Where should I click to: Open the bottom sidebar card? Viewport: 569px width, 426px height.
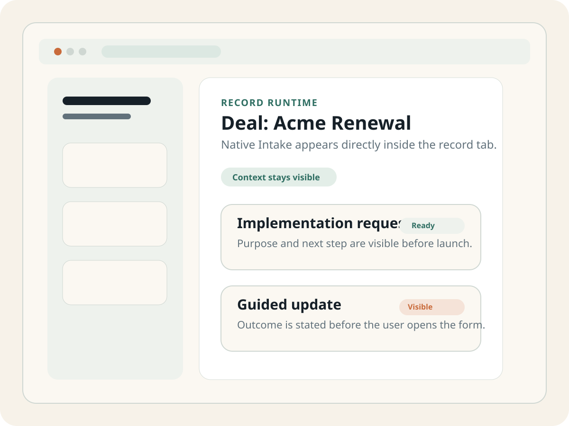pos(114,282)
